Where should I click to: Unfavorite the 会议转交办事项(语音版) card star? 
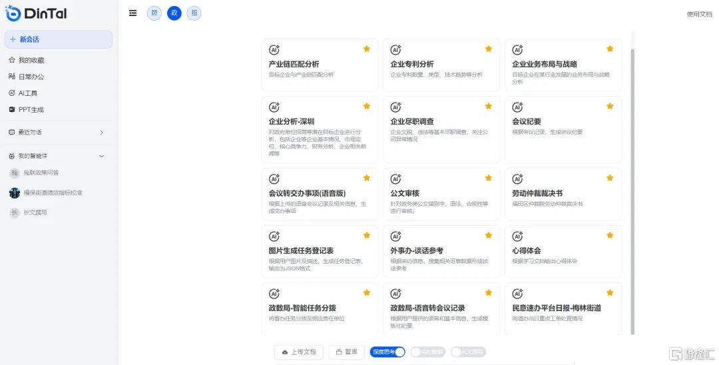pos(367,178)
